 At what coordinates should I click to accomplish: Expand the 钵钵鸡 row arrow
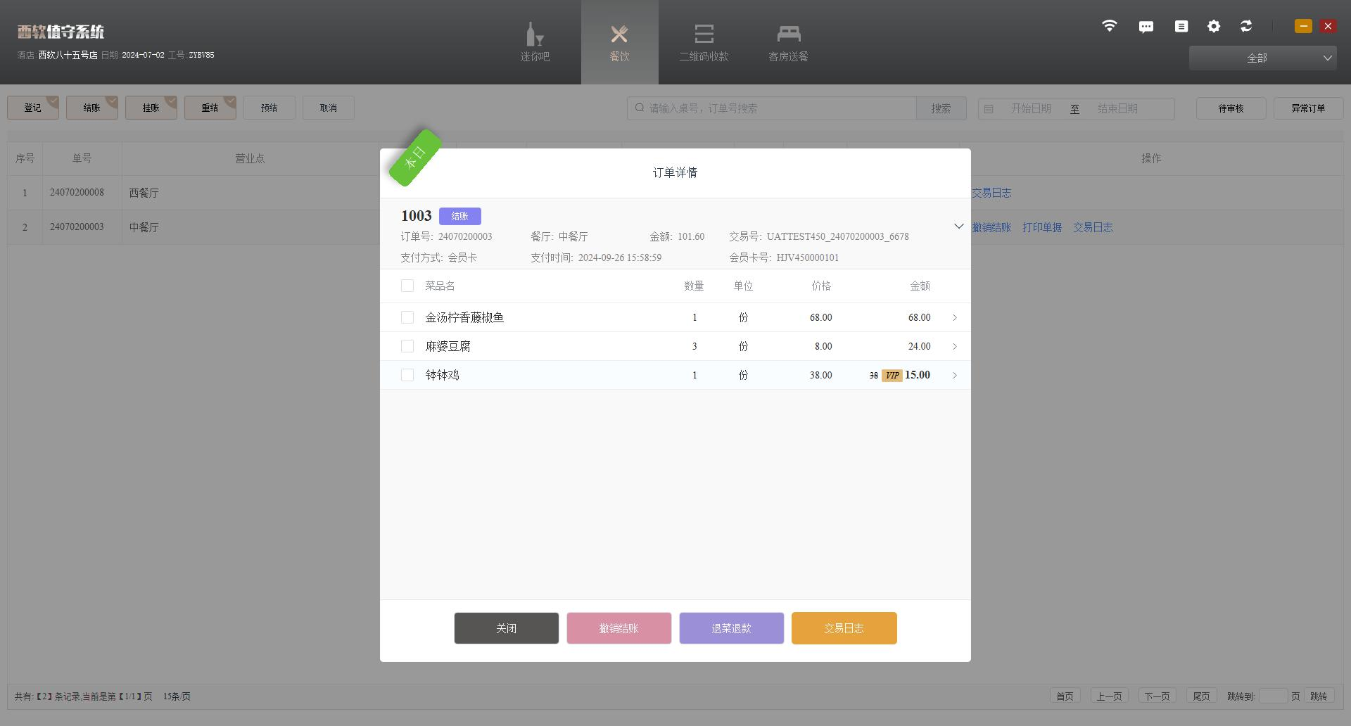[x=955, y=376]
